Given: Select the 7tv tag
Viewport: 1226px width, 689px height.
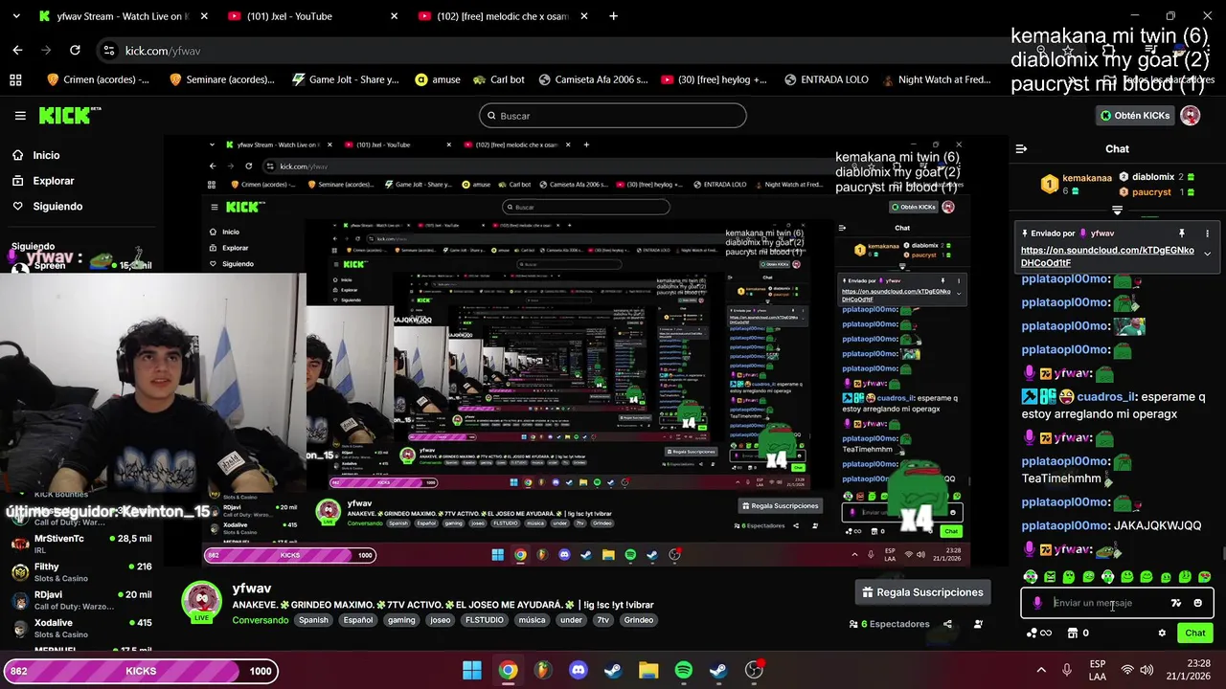Looking at the screenshot, I should (602, 620).
